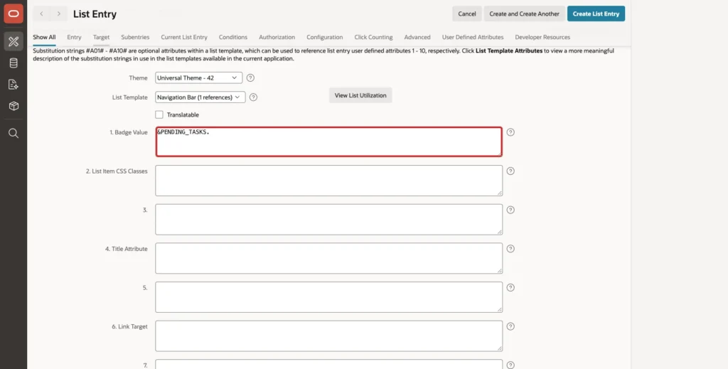Click into the Badge Value text area
The image size is (728, 369).
click(x=328, y=141)
